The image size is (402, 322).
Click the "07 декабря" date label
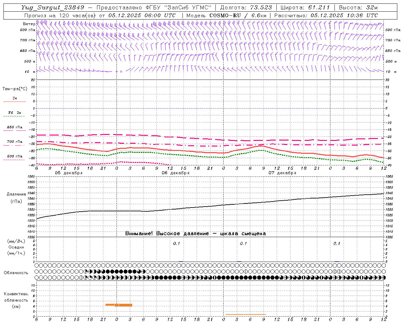pyautogui.click(x=282, y=173)
